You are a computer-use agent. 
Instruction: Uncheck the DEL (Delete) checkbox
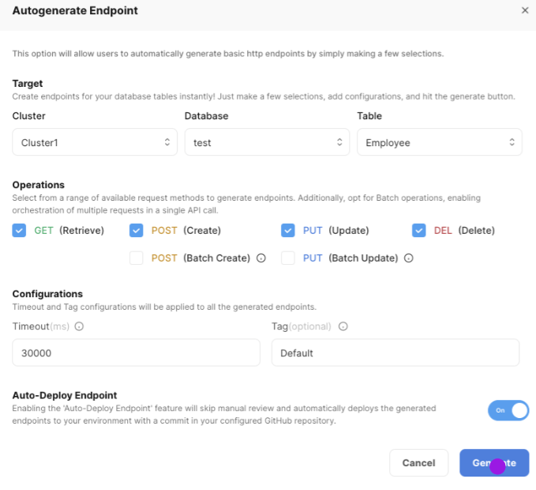coord(419,231)
